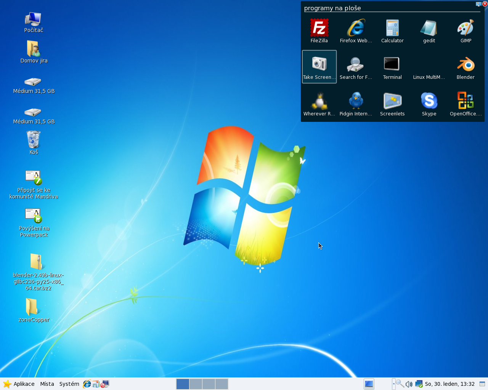Open the Místa menu
The width and height of the screenshot is (488, 390).
(47, 384)
